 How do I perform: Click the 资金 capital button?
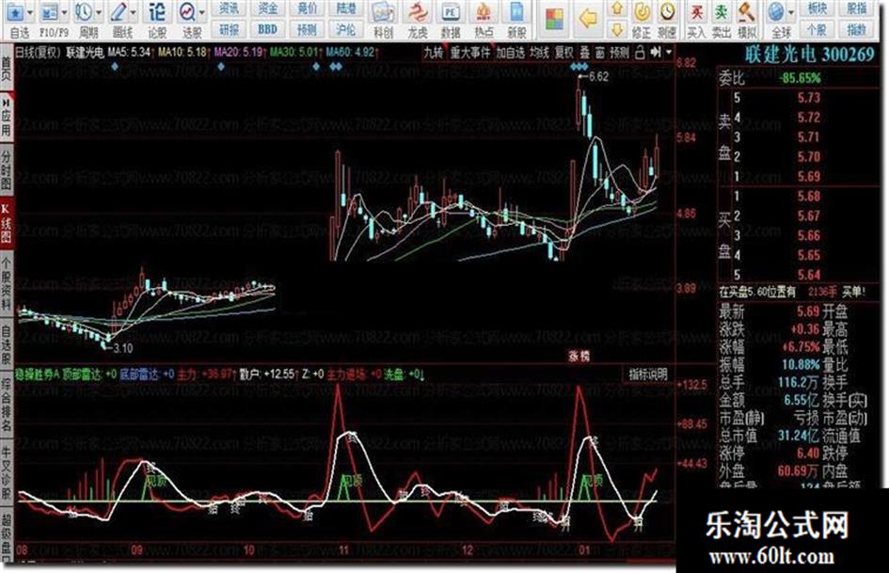(267, 8)
